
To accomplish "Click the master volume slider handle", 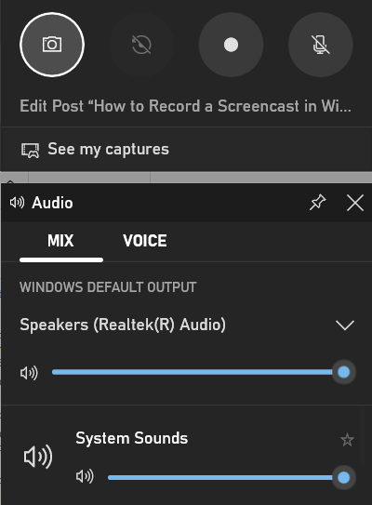I will click(x=344, y=372).
